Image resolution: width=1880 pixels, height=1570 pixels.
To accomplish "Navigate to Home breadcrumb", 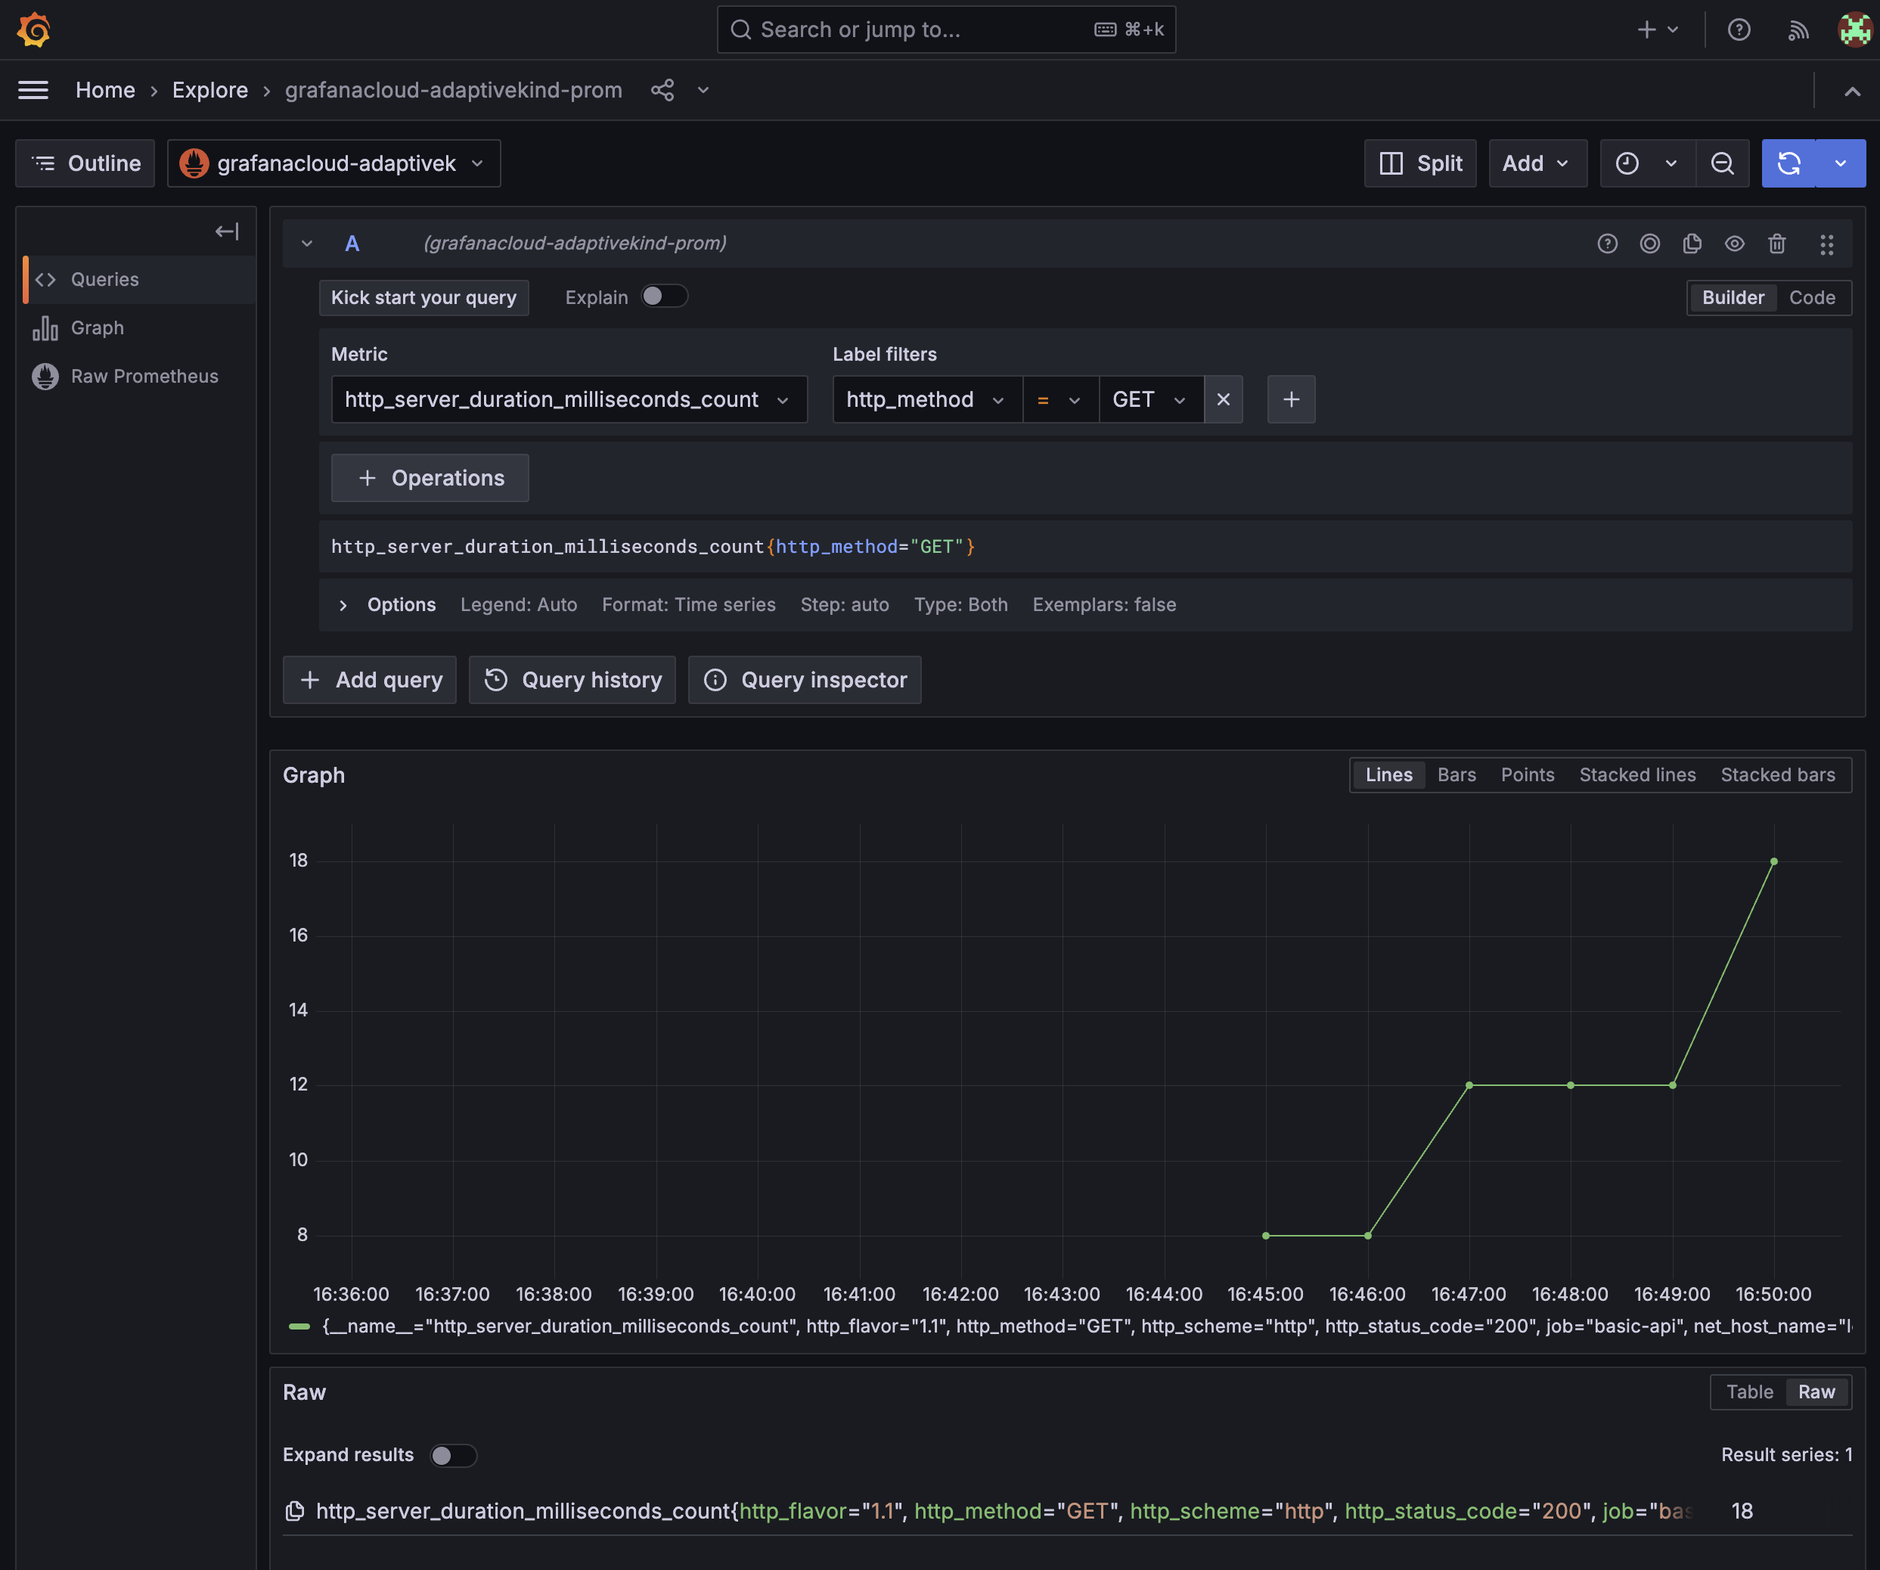I will 105,91.
